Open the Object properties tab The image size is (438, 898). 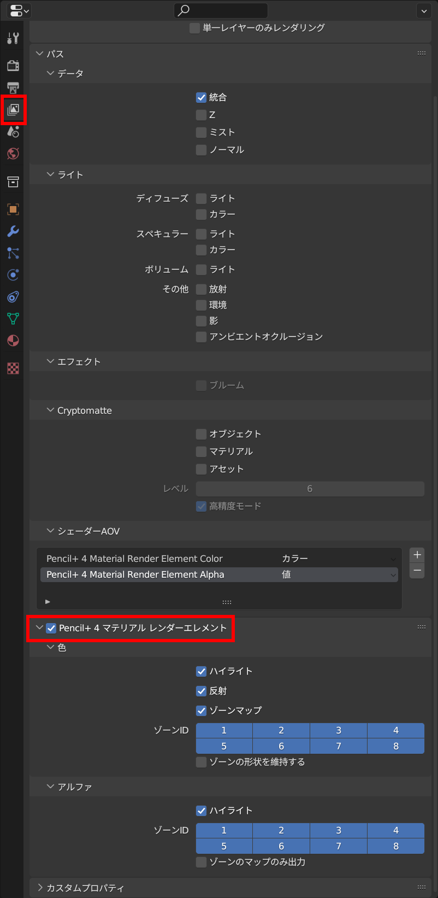click(13, 209)
